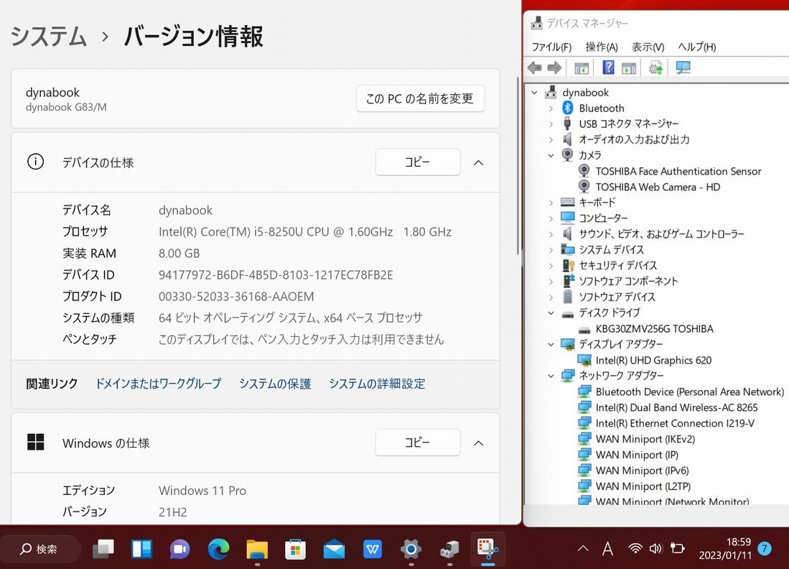Screen dimensions: 789x569
Task: Select Intel(R) Ethernet Connection I219-V
Action: (x=675, y=423)
